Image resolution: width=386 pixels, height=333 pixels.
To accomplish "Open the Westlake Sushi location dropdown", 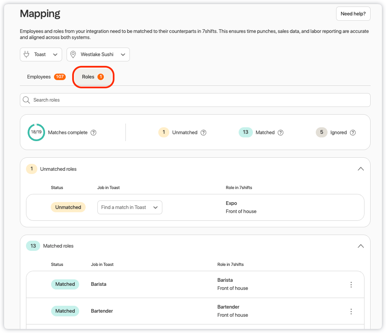I will point(98,54).
